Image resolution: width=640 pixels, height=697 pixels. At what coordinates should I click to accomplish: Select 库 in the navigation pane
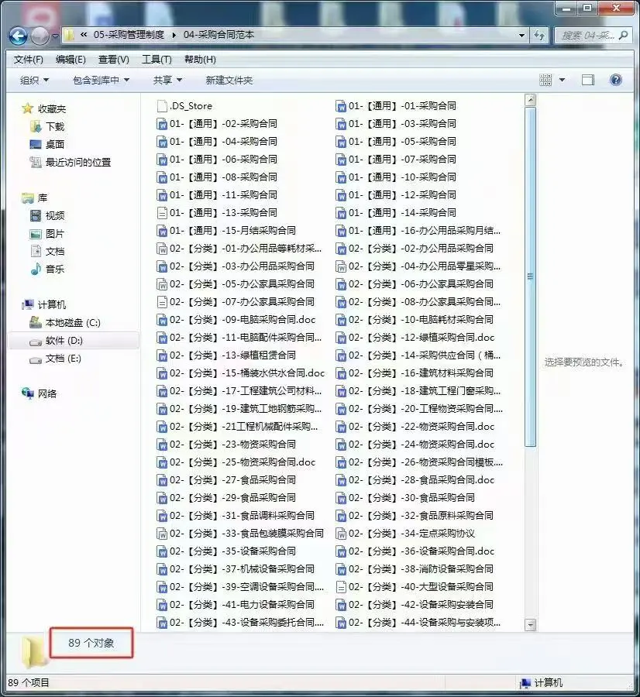pos(35,197)
